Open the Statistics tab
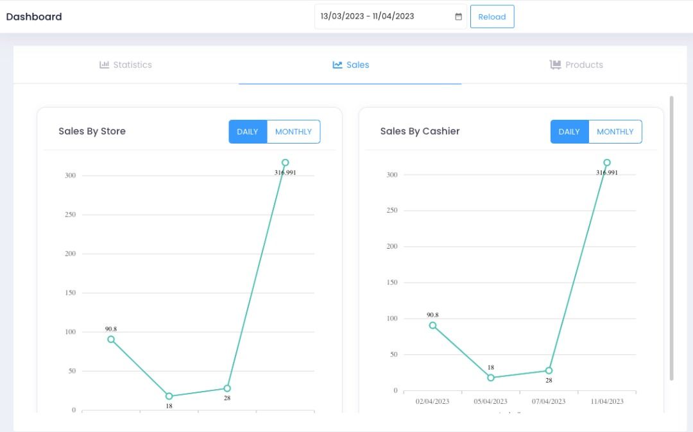This screenshot has width=693, height=432. tap(126, 65)
